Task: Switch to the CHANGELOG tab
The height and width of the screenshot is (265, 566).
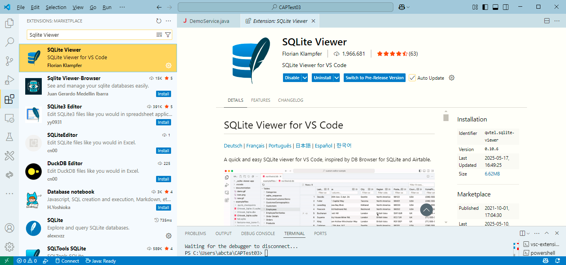Action: point(290,100)
